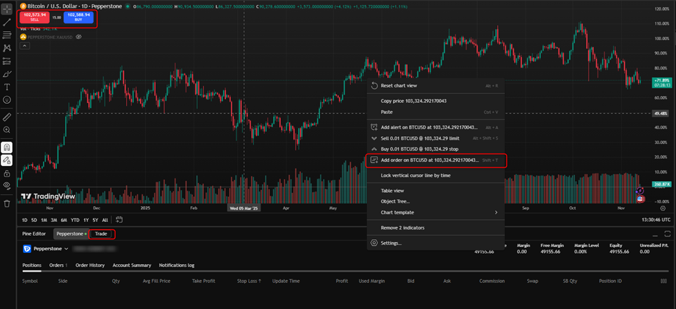
Task: Sort by Stop Loss column header
Action: pos(249,281)
